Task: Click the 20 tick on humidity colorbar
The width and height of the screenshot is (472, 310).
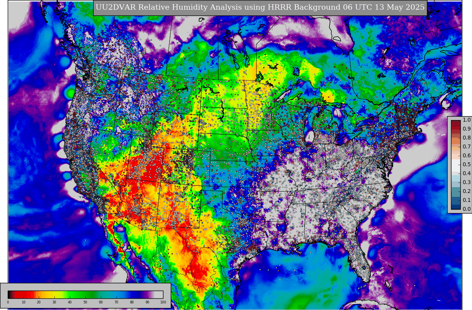Action: [39, 302]
